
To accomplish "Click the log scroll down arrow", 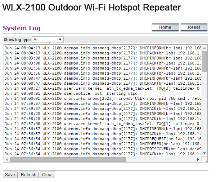I will 204,153.
